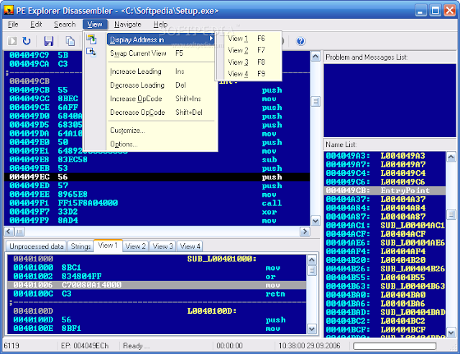Click EP: 004049ECh in status bar

pyautogui.click(x=85, y=346)
